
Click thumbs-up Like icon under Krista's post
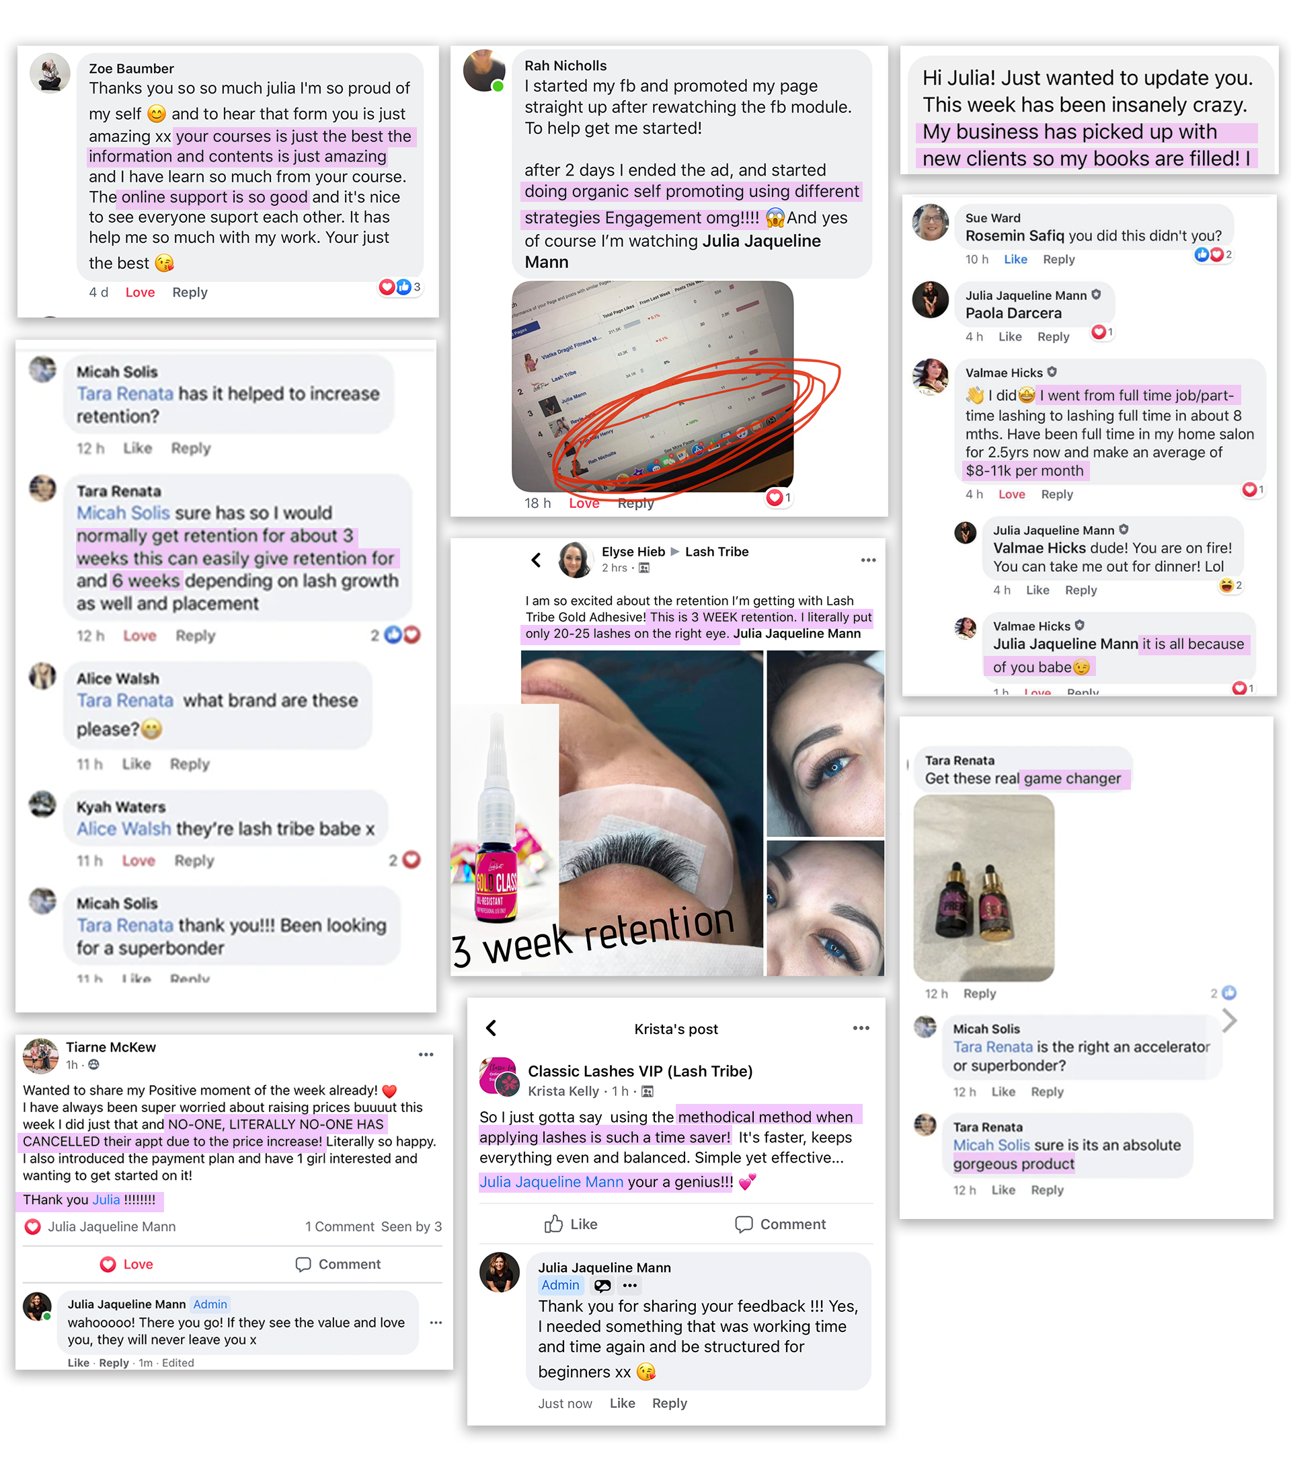[553, 1224]
